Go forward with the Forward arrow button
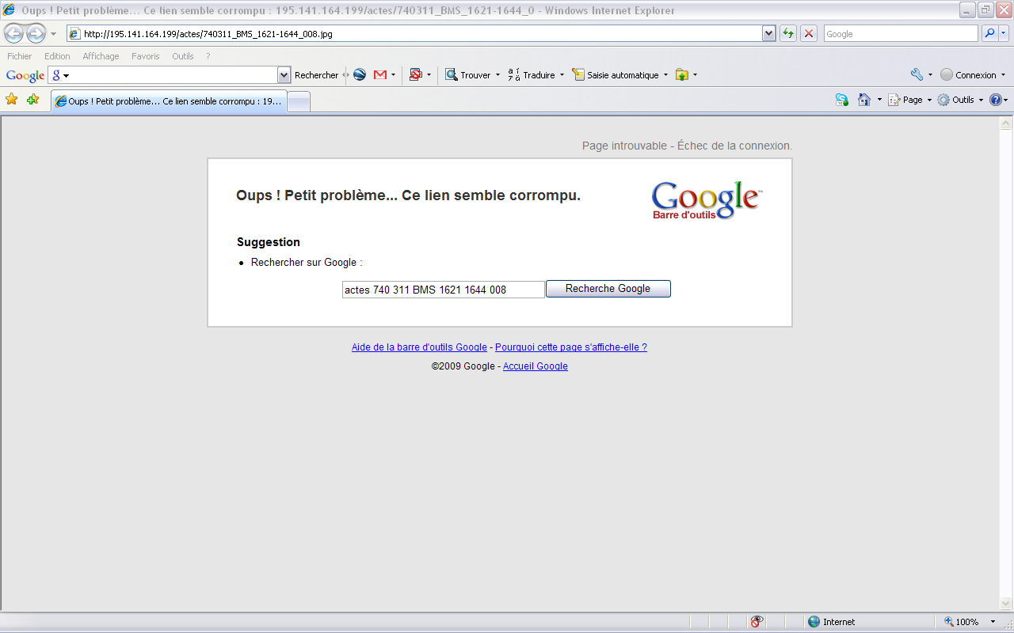The height and width of the screenshot is (633, 1014). 36,34
